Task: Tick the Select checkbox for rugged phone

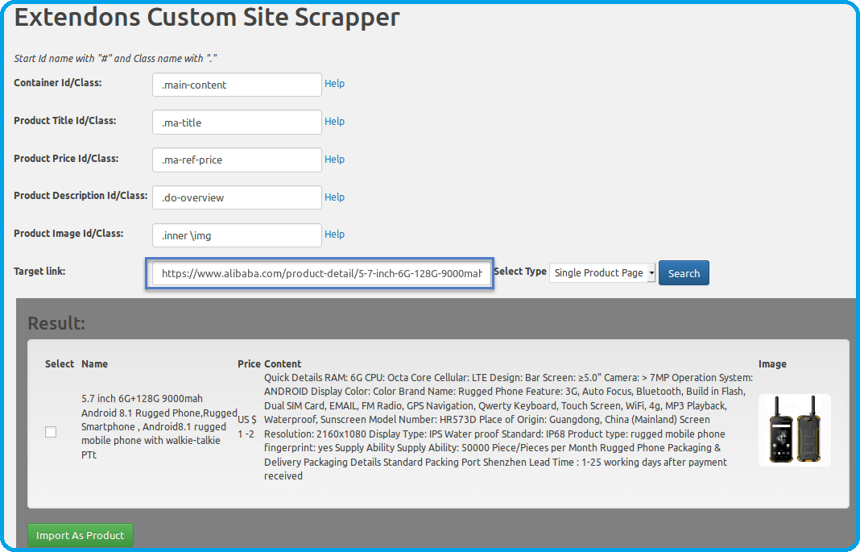Action: pyautogui.click(x=51, y=432)
